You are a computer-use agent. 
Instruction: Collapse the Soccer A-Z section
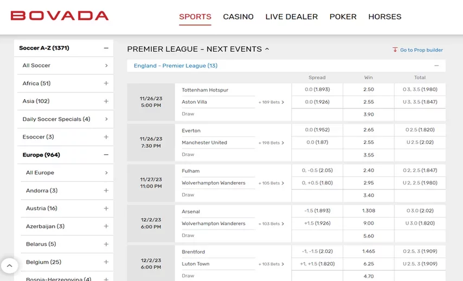[x=106, y=48]
